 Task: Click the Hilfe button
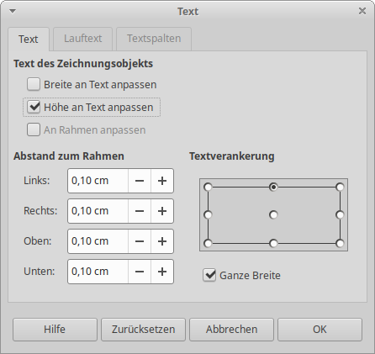(x=55, y=330)
